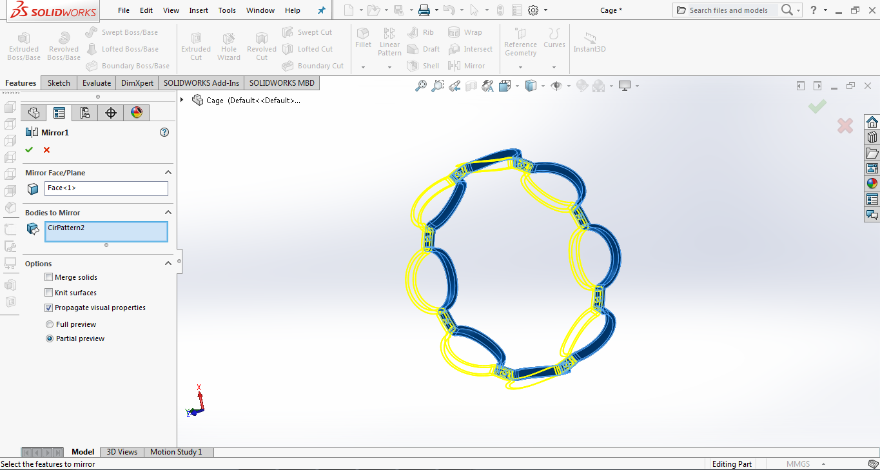The height and width of the screenshot is (470, 880).
Task: Switch to the Sketch tab
Action: click(59, 83)
